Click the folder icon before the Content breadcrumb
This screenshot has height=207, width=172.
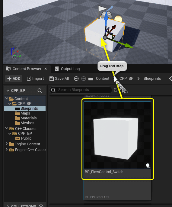pos(91,79)
